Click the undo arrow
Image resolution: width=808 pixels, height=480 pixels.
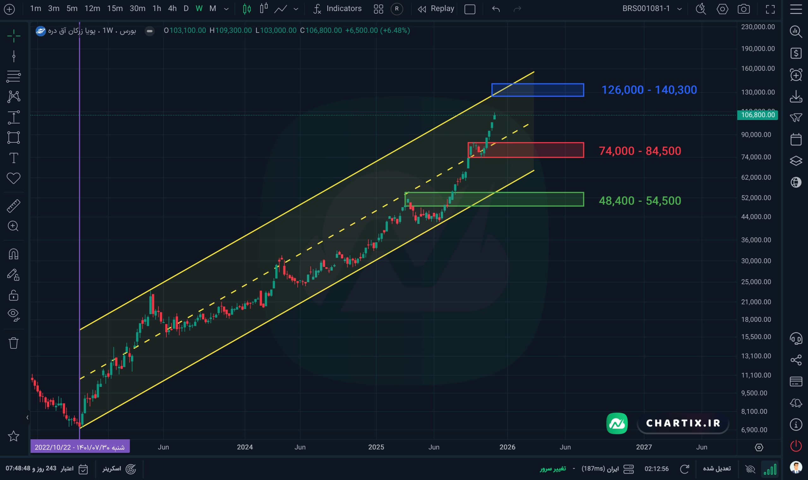(x=496, y=9)
